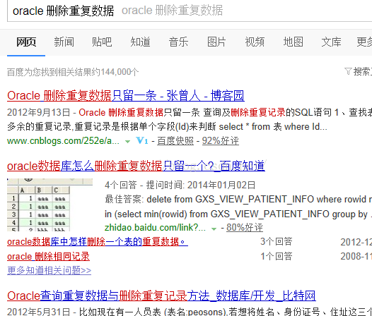Click the spreadsheet thumbnail in the zhidao result

[50, 205]
